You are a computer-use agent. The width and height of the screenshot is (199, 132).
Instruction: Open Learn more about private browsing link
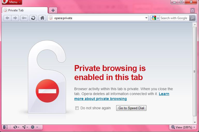pyautogui.click(x=100, y=99)
